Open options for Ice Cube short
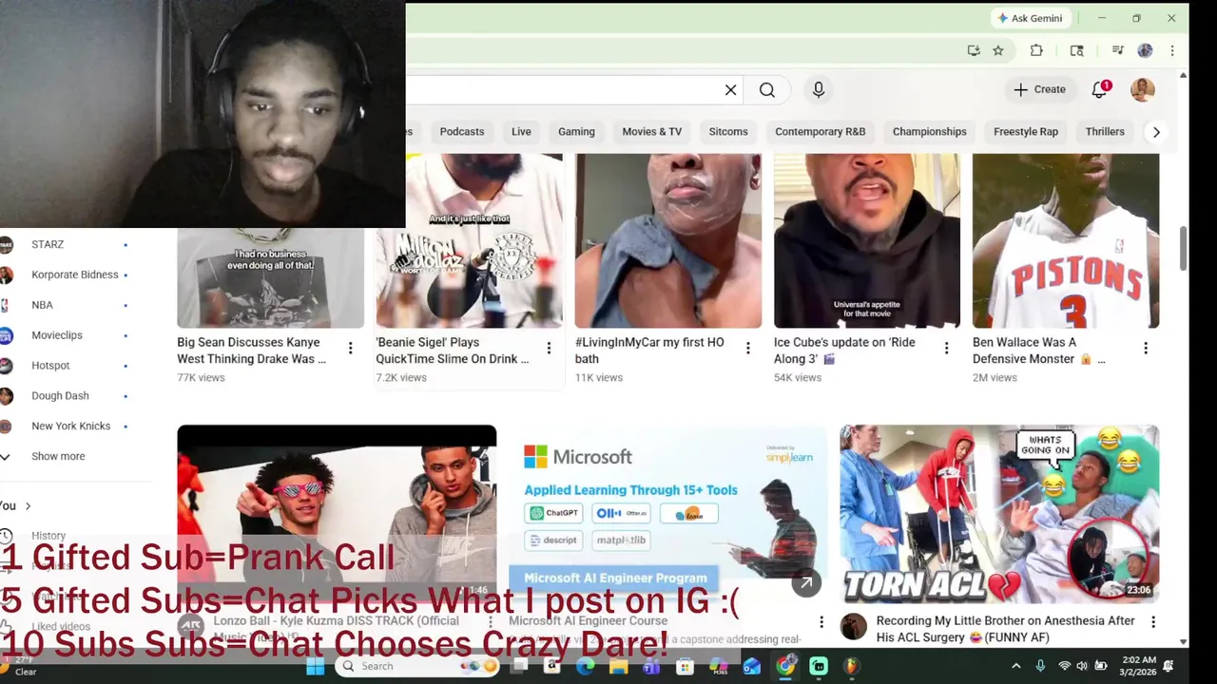The width and height of the screenshot is (1217, 684). click(x=946, y=349)
